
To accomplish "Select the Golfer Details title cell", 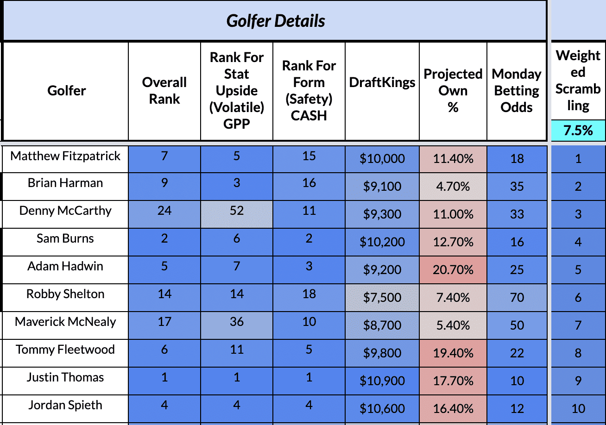I will click(275, 21).
